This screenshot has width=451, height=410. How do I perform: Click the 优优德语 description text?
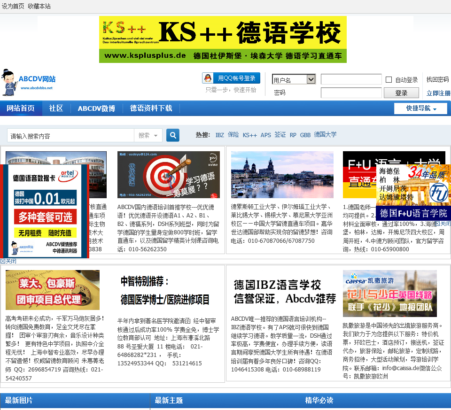tap(168, 228)
